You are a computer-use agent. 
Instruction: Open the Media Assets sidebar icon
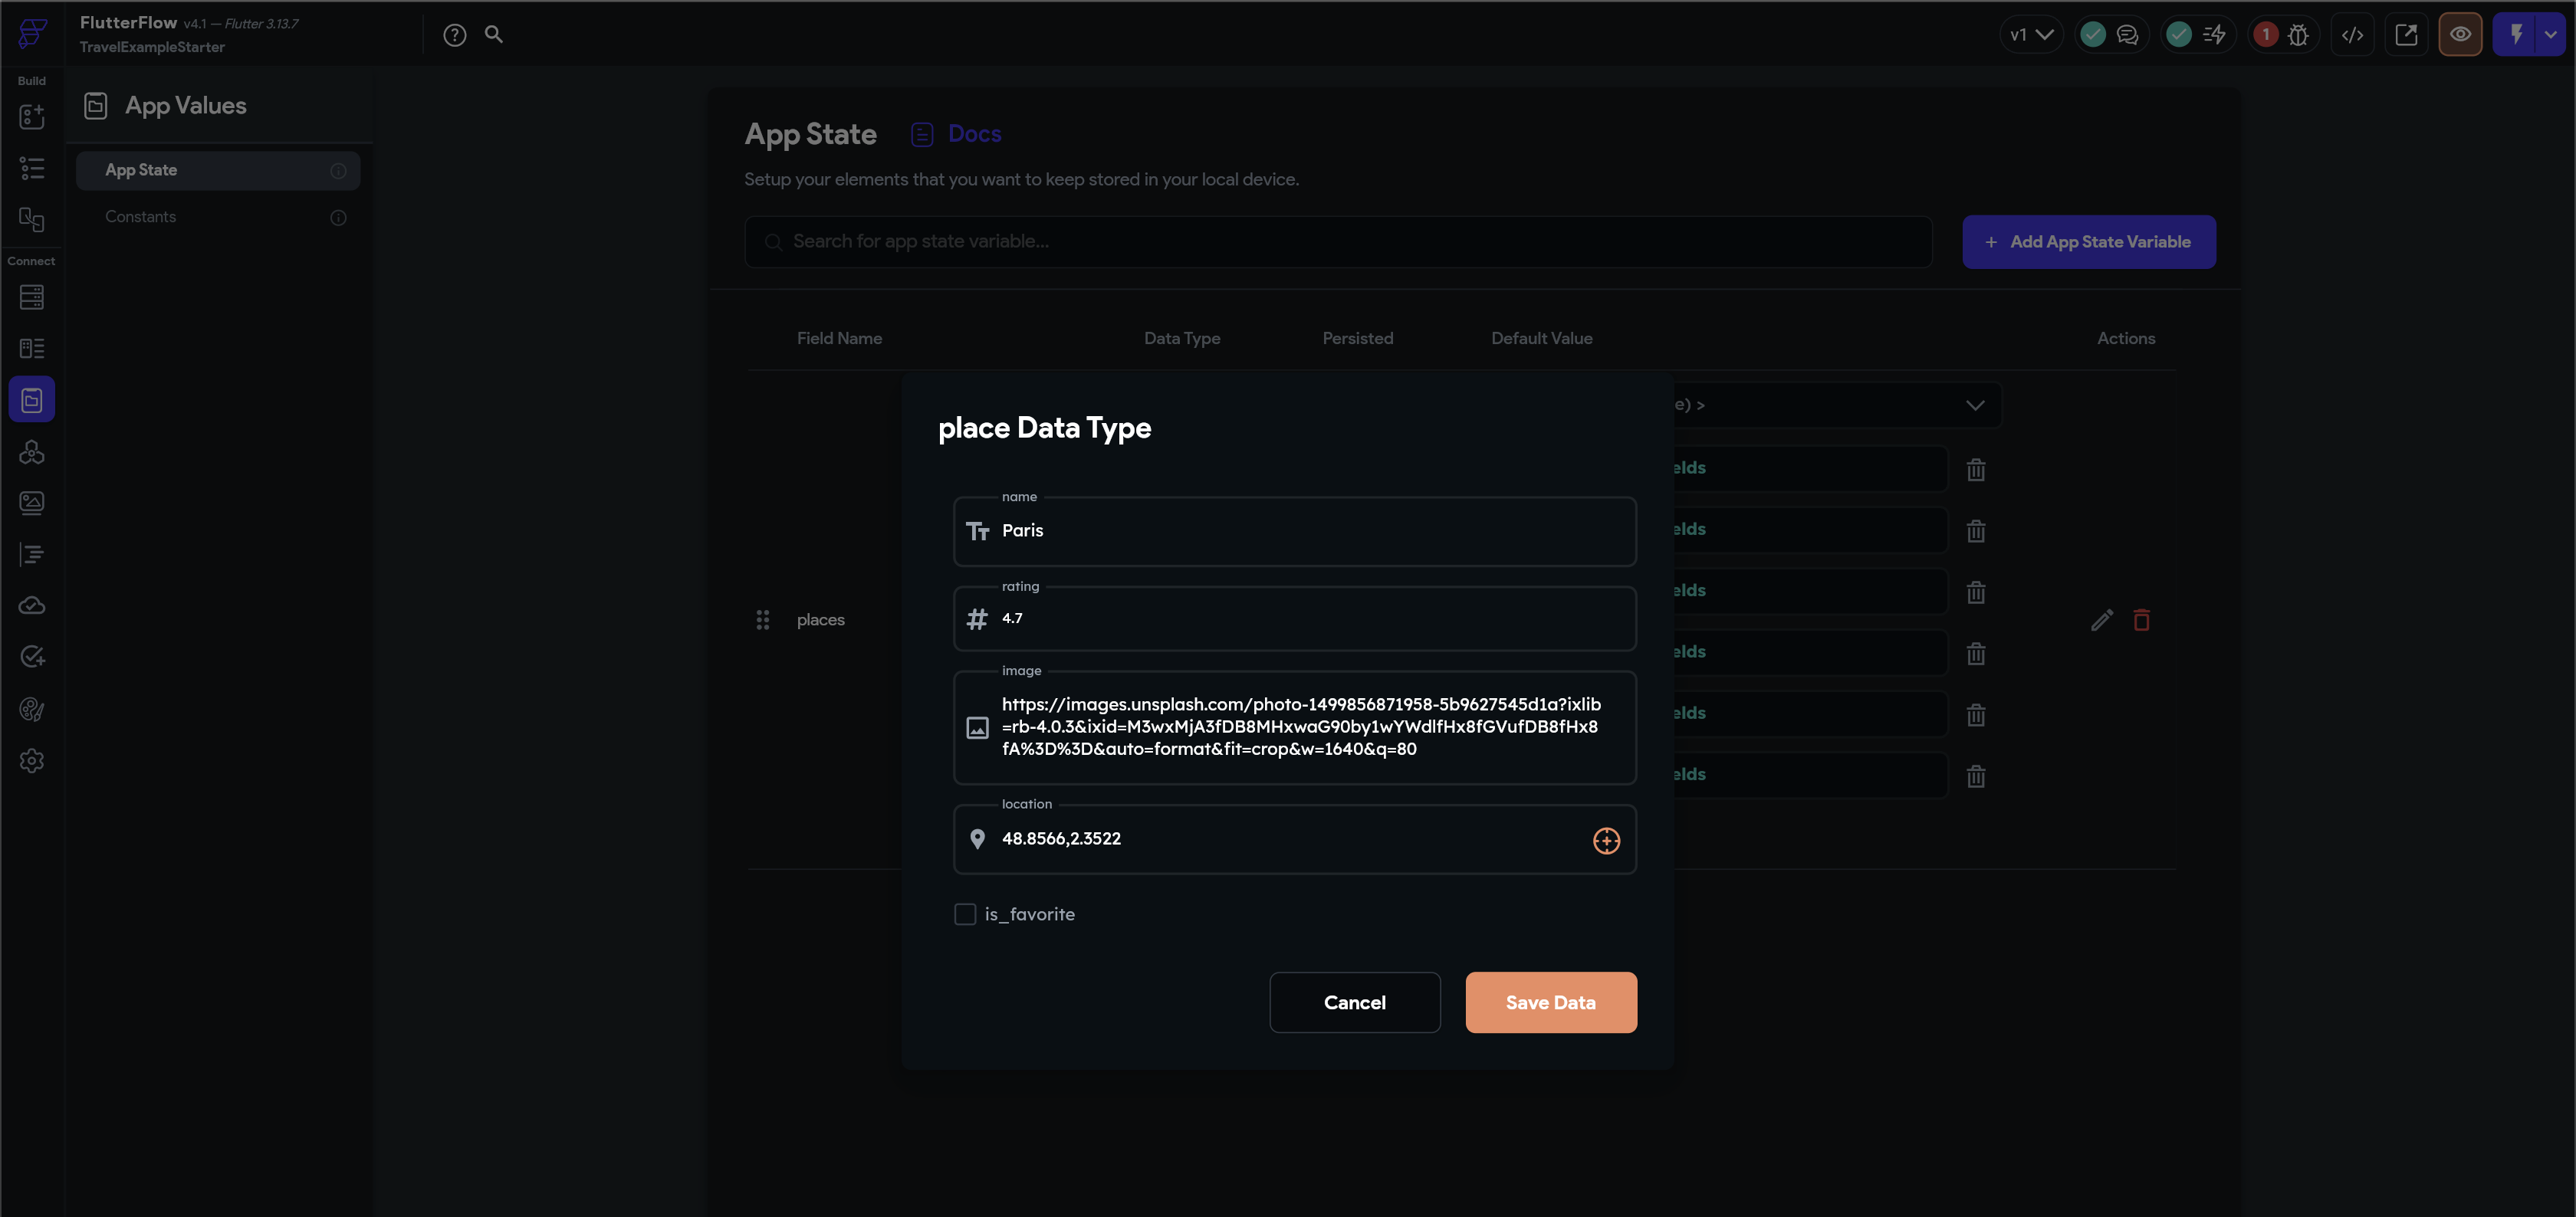[x=32, y=502]
